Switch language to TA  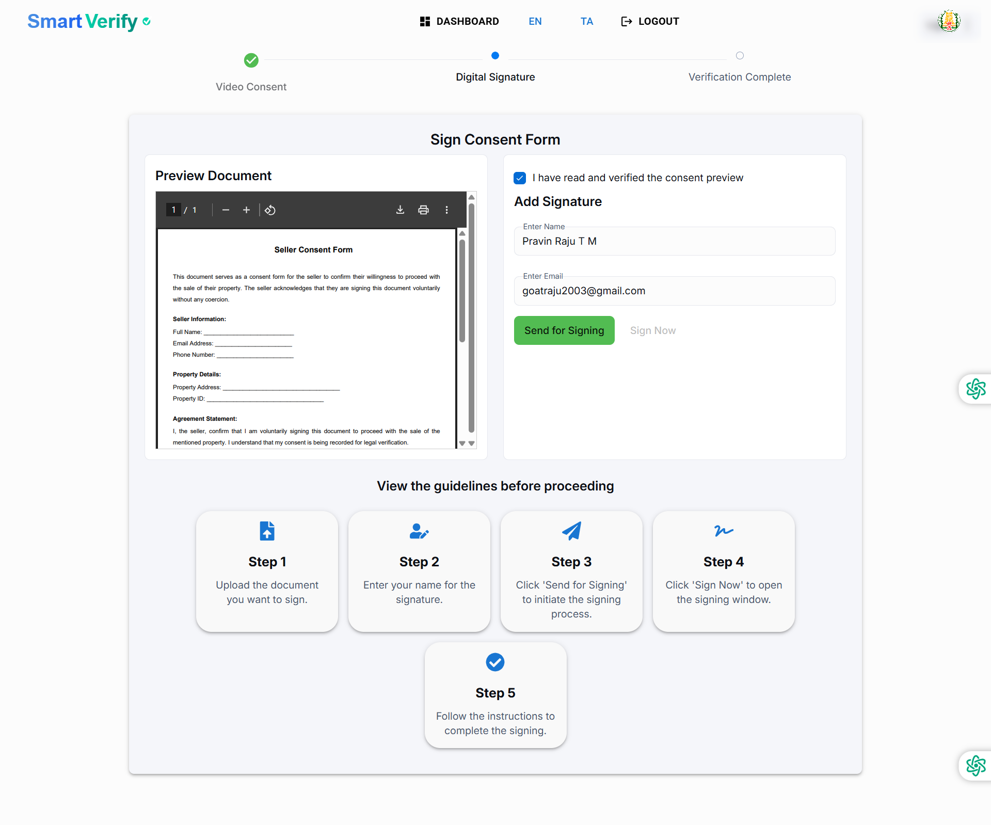click(x=586, y=21)
